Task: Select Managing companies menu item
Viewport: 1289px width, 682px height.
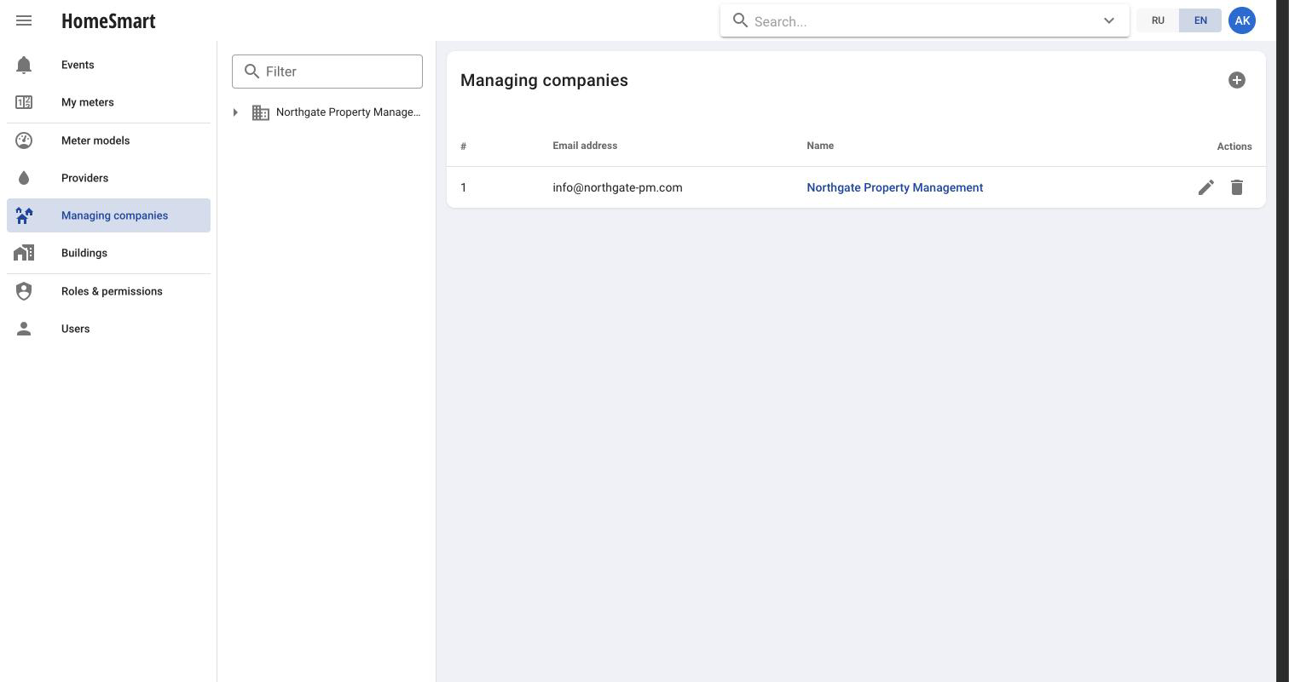Action: (108, 215)
